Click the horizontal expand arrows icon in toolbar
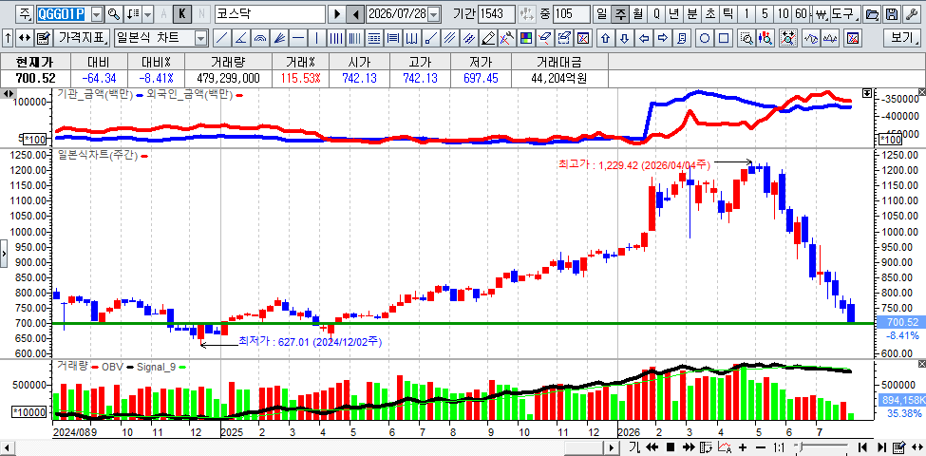The image size is (926, 456). click(x=25, y=38)
